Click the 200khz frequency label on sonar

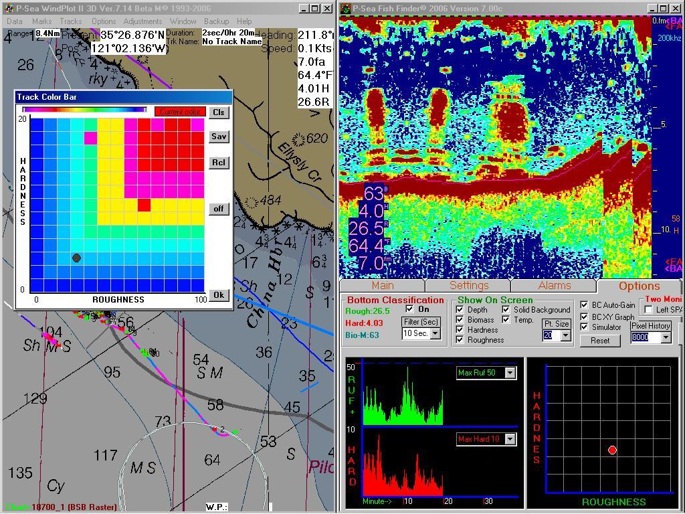669,38
